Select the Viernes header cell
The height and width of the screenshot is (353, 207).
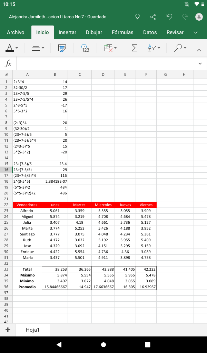[x=146, y=205]
